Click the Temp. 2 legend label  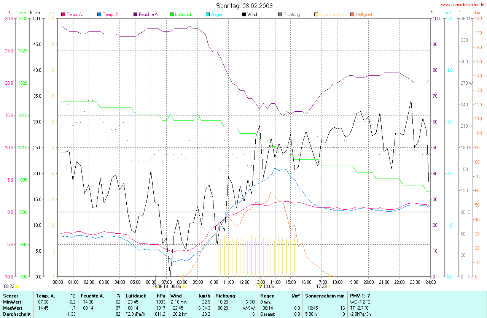point(110,14)
